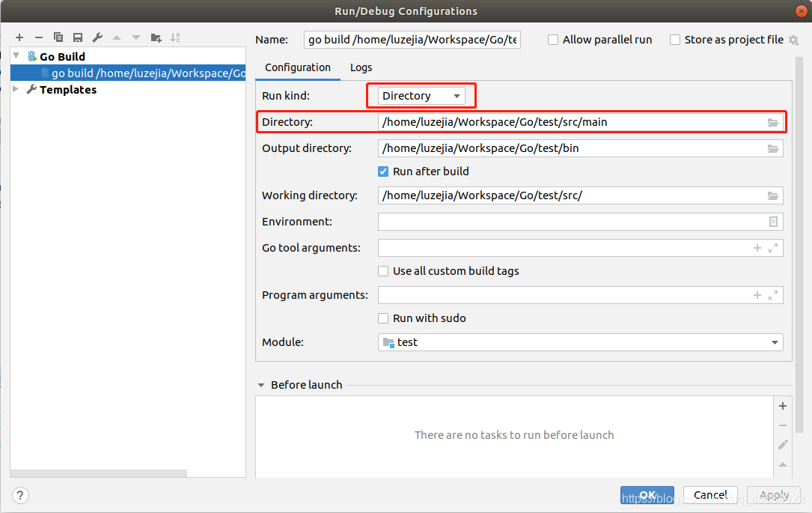The image size is (812, 513).
Task: Remove the configuration with the minus icon
Action: click(x=39, y=37)
